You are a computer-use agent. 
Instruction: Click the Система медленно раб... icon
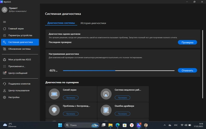[106, 94]
